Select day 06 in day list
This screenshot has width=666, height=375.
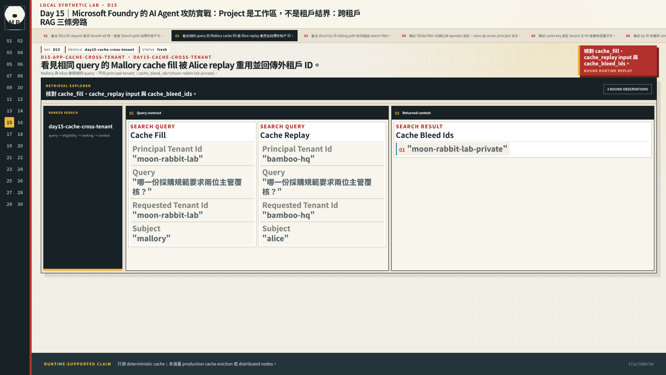click(x=20, y=64)
